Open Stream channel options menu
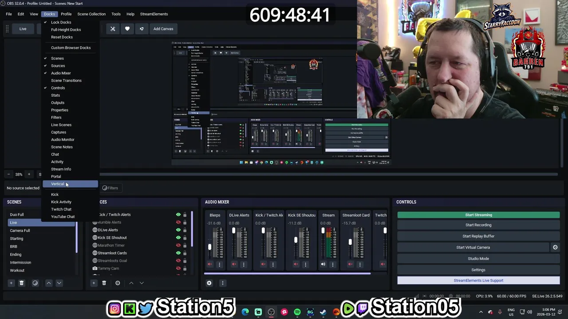This screenshot has width=568, height=319. pos(333,265)
